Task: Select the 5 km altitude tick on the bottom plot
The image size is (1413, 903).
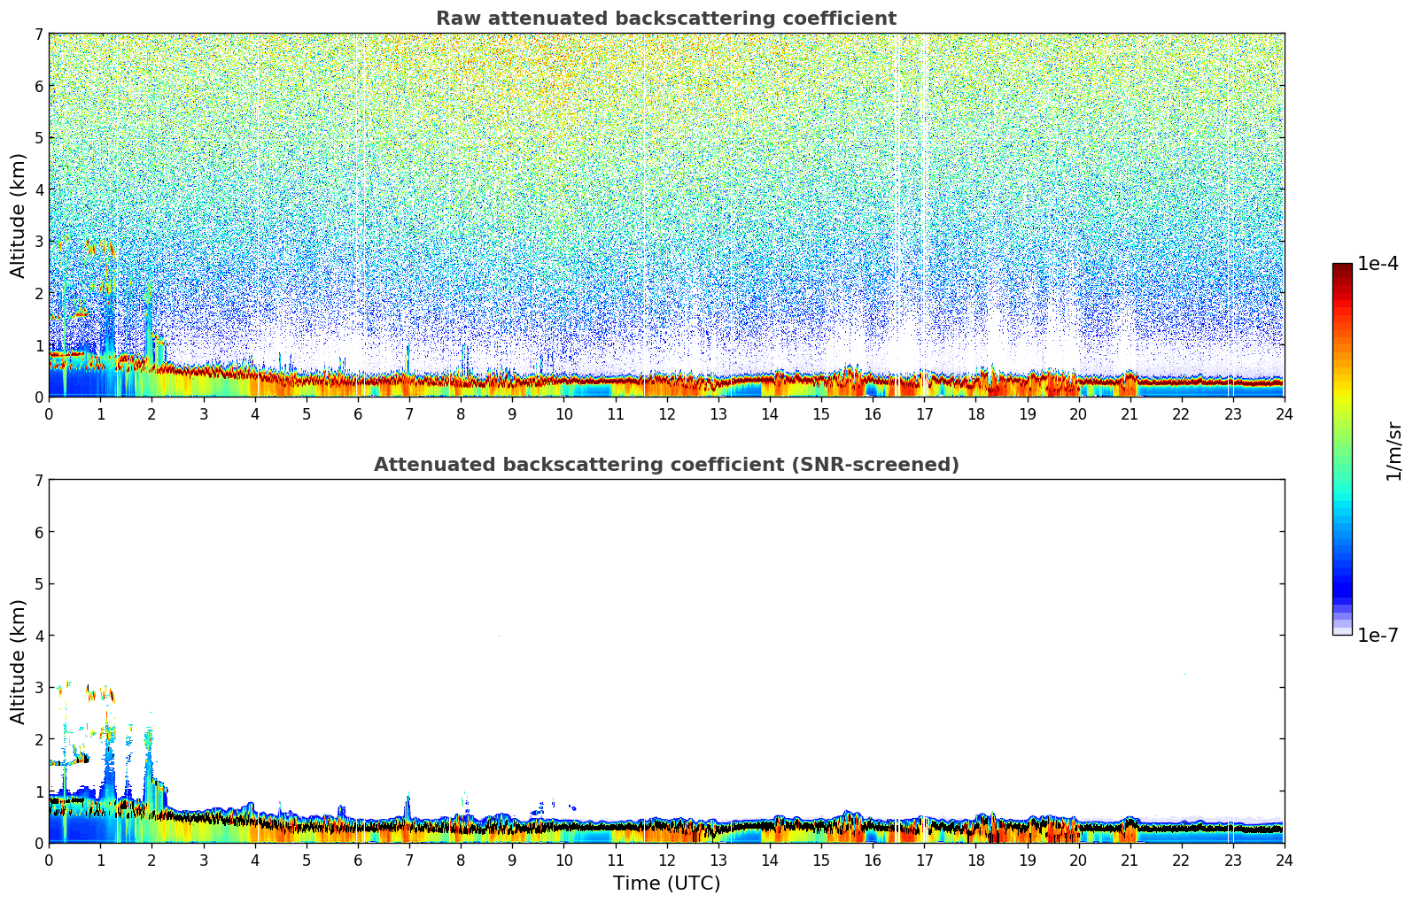Action: point(38,584)
